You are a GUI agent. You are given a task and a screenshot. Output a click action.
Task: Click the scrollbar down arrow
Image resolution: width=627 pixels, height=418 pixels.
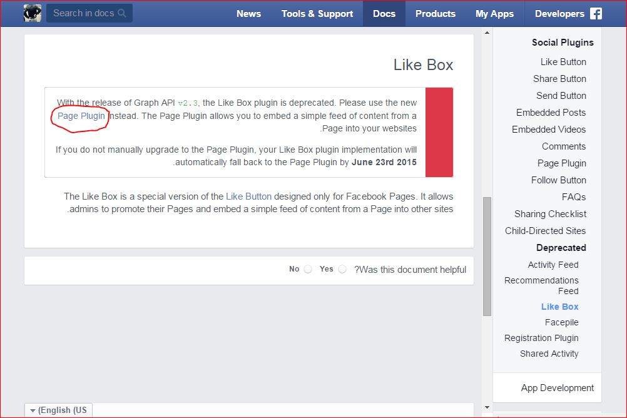487,407
